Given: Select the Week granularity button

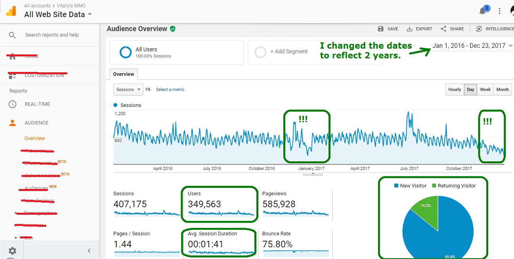Looking at the screenshot, I should [x=485, y=90].
